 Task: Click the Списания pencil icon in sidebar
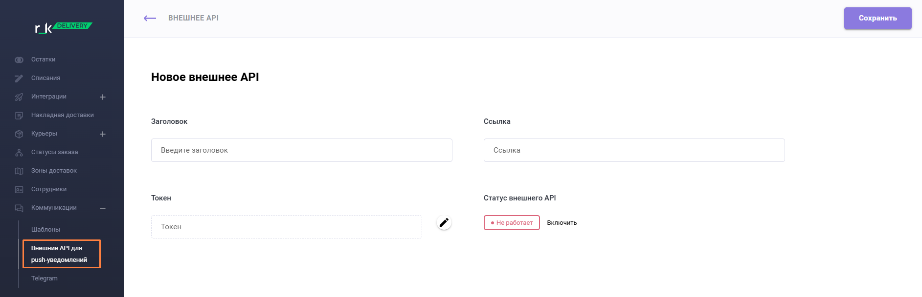pos(19,78)
